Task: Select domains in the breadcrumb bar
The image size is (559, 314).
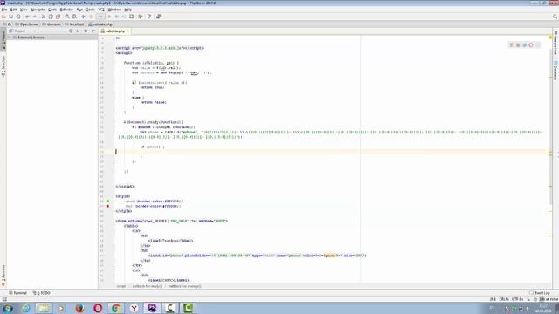Action: [52, 24]
